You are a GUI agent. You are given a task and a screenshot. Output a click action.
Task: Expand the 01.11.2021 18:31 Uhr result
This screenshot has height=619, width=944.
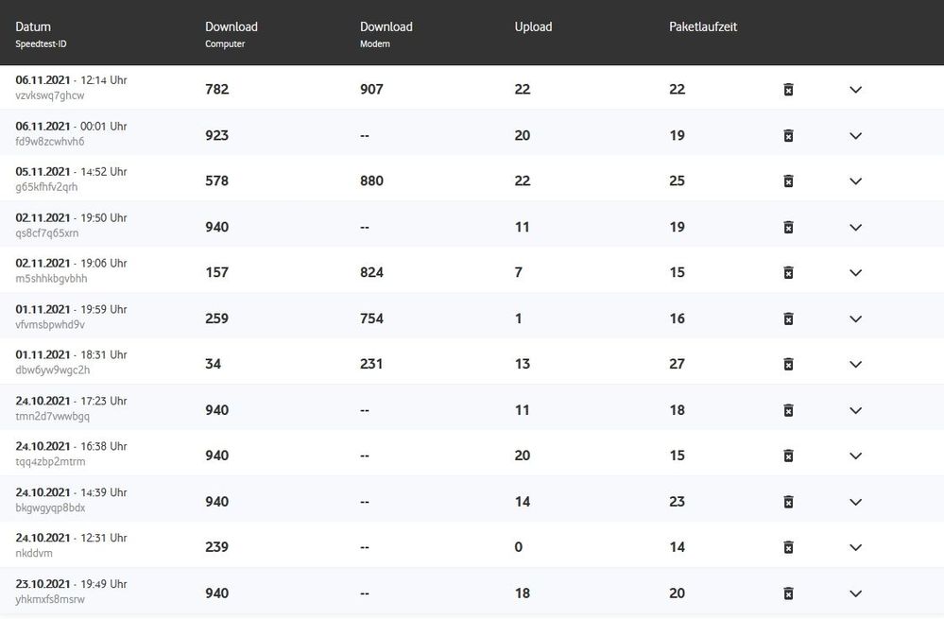coord(855,364)
